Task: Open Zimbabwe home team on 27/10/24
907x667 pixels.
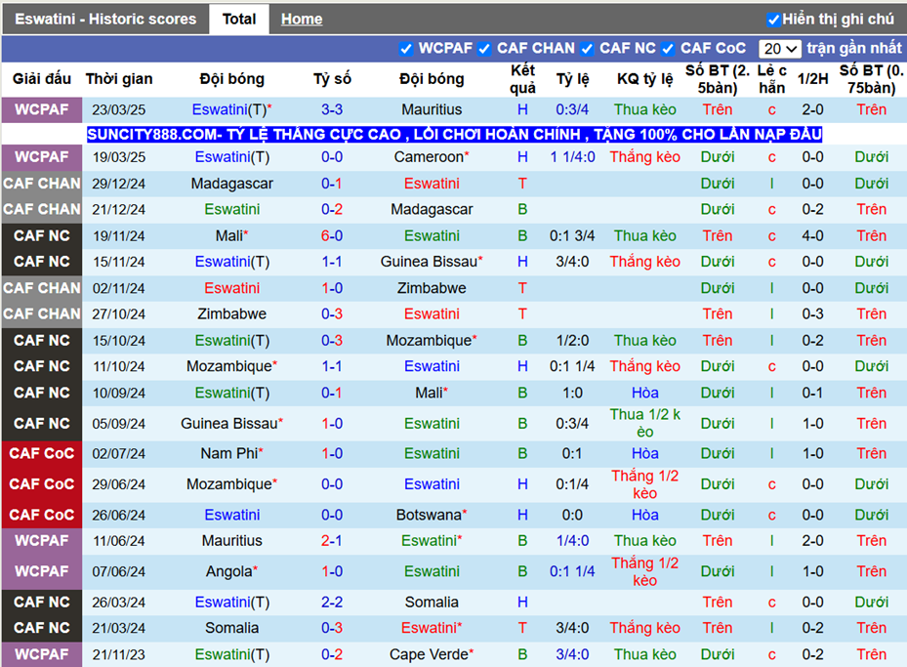Action: point(232,313)
